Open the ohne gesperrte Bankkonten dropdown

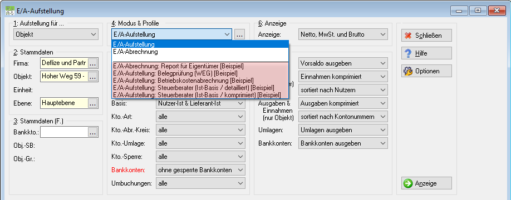point(200,170)
